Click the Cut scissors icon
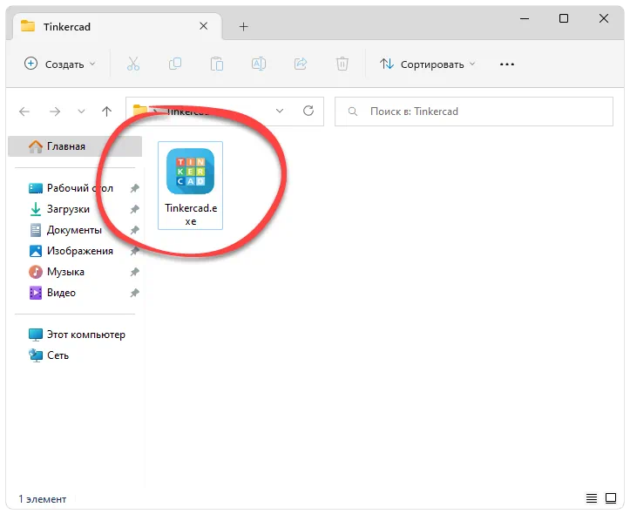The width and height of the screenshot is (630, 514). (x=133, y=64)
